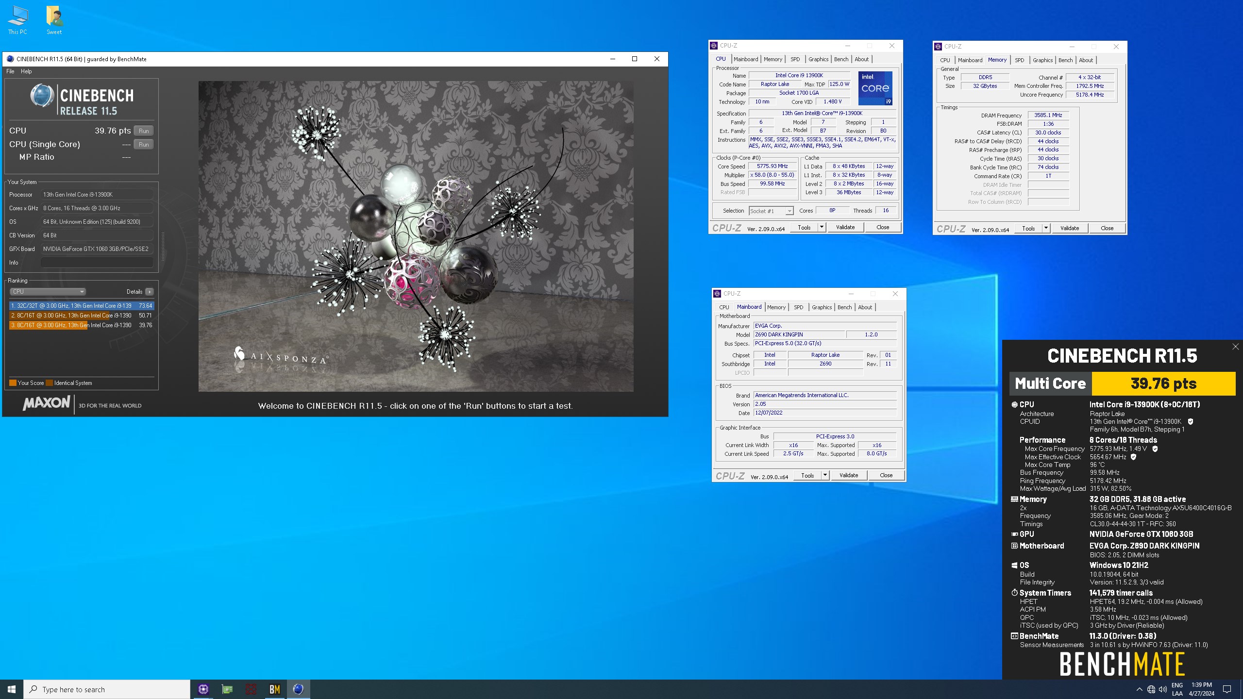Image resolution: width=1243 pixels, height=699 pixels.
Task: Click the Cinebench title bar icon
Action: coord(10,59)
